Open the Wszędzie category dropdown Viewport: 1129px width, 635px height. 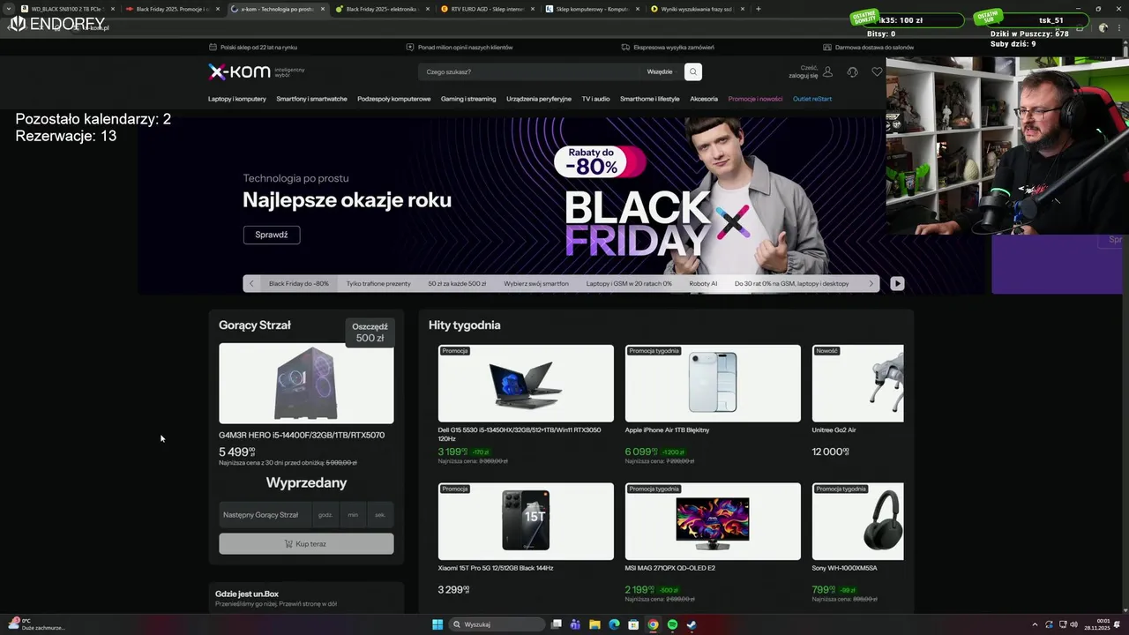(660, 71)
